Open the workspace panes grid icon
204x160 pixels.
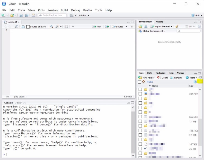[x=72, y=15]
